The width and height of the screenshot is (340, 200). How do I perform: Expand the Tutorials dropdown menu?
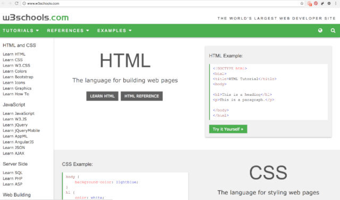pyautogui.click(x=21, y=30)
